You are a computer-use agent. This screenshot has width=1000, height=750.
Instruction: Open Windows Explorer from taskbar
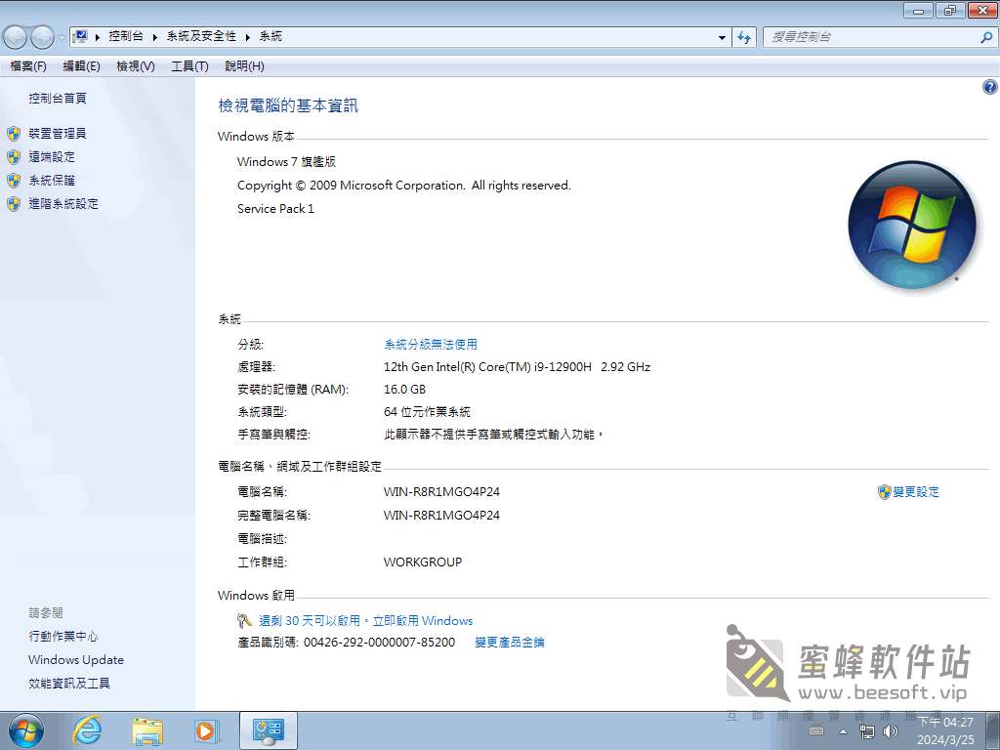(x=147, y=730)
